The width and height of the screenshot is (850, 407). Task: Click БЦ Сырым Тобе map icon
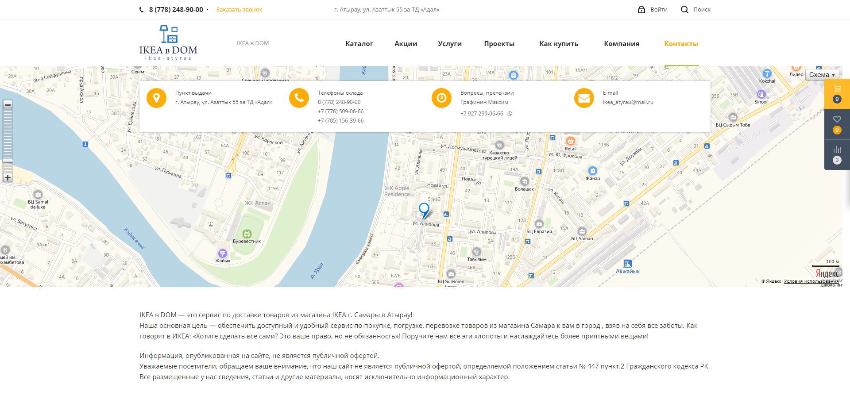click(x=733, y=117)
